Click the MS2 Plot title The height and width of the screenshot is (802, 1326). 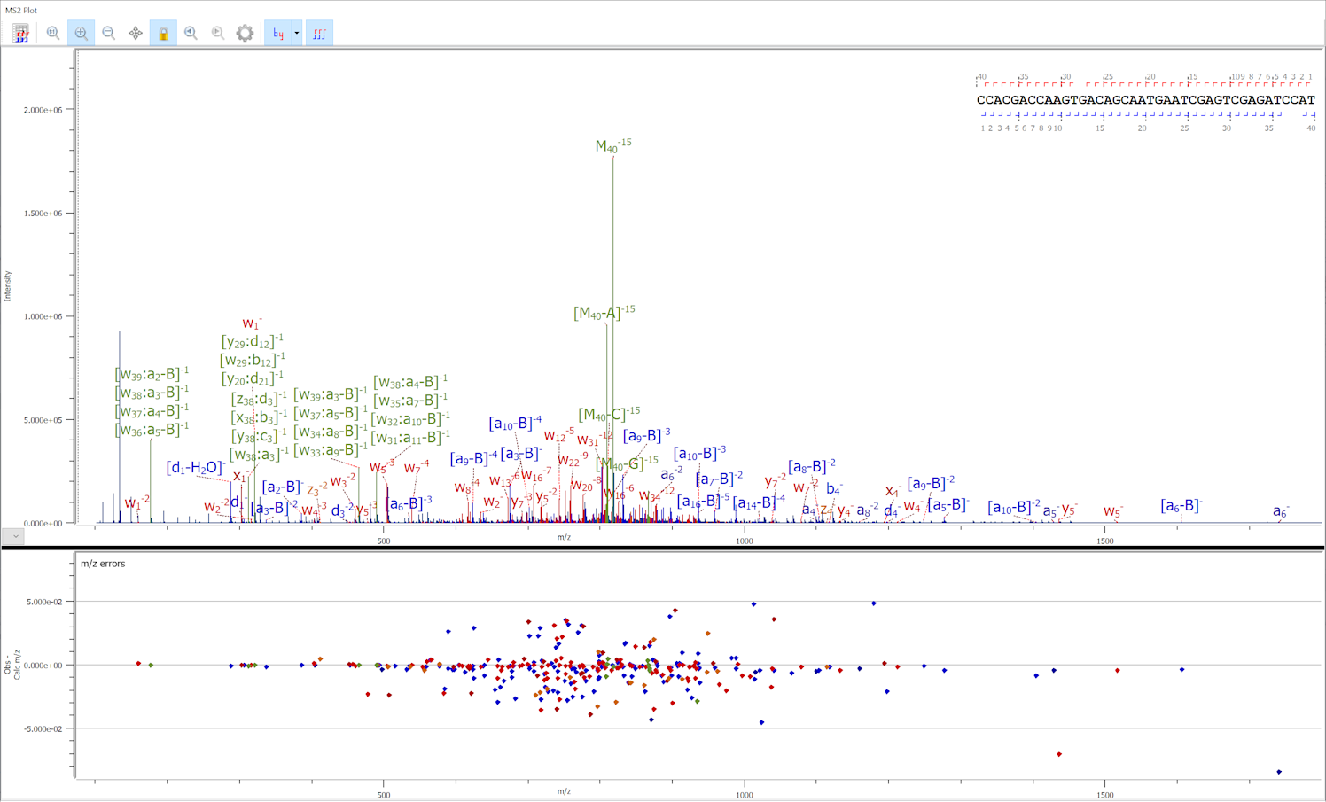tap(21, 10)
